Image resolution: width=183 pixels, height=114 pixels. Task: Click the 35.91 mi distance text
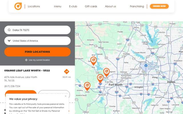[x=67, y=77]
